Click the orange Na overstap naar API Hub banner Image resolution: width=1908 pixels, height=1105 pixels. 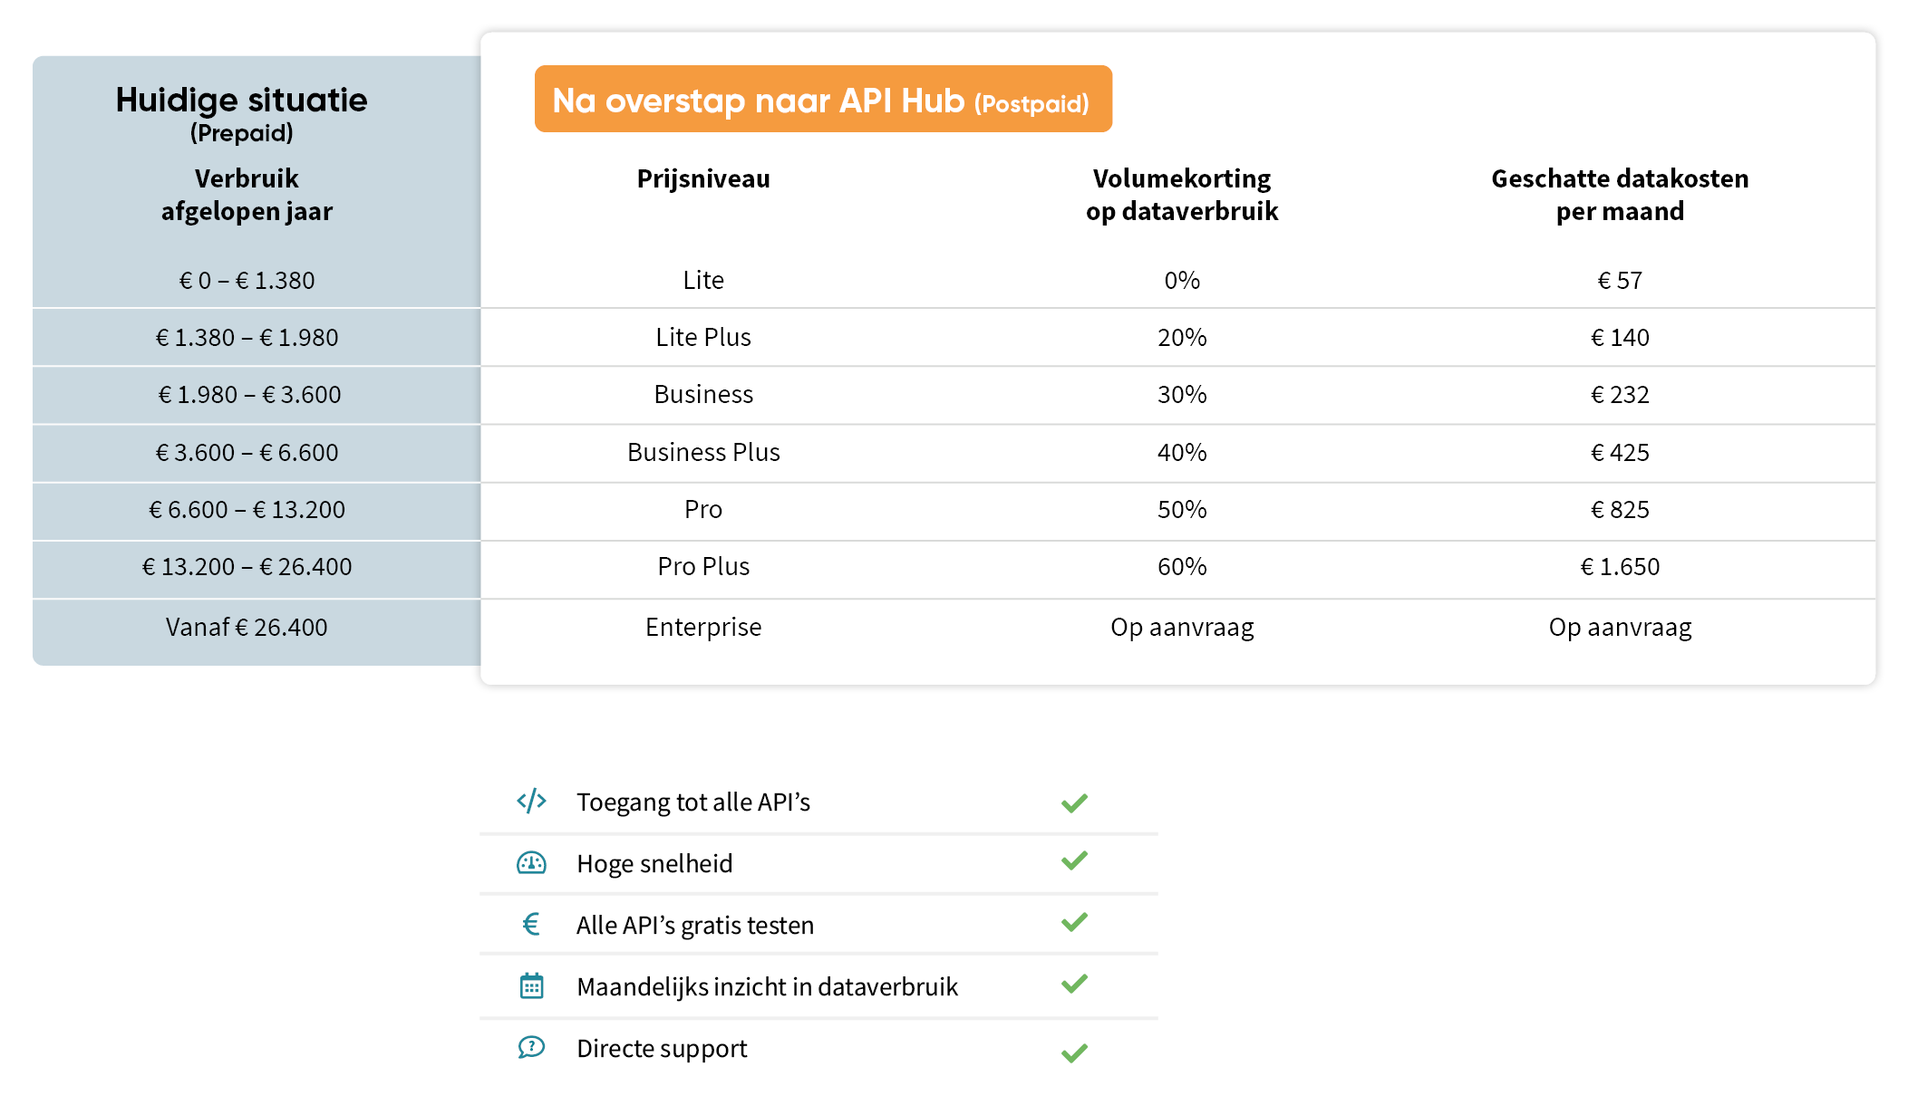coord(822,100)
